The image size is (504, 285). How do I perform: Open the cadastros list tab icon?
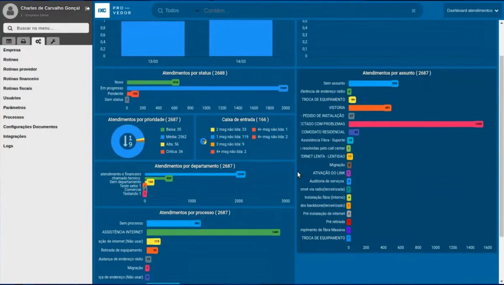tap(9, 41)
